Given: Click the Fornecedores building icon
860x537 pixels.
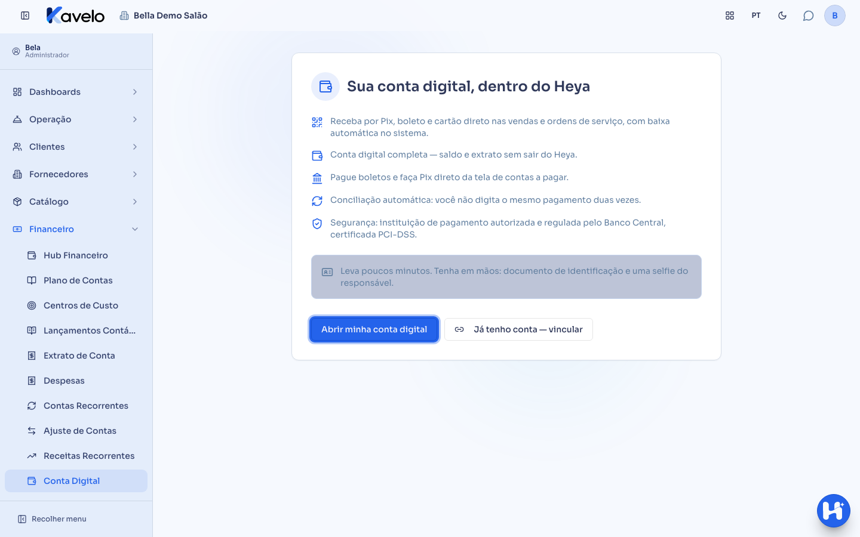Looking at the screenshot, I should coord(17,174).
